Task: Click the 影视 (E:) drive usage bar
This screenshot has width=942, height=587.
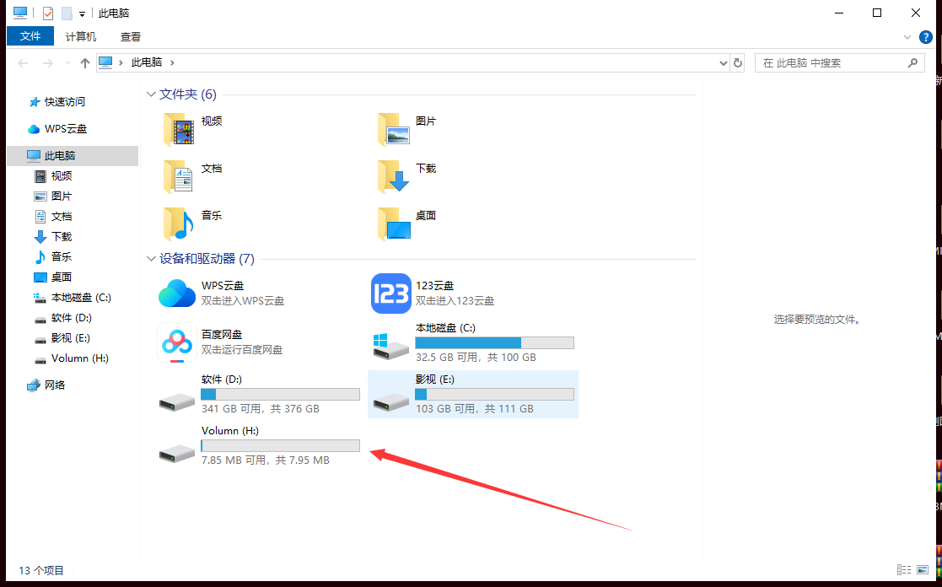Action: click(494, 395)
